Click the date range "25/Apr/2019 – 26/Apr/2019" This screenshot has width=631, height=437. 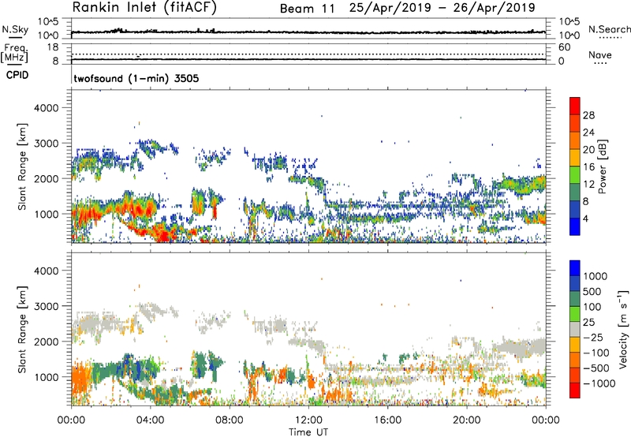point(442,8)
